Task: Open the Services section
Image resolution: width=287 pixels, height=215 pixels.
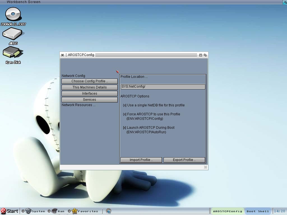Action: (90, 100)
